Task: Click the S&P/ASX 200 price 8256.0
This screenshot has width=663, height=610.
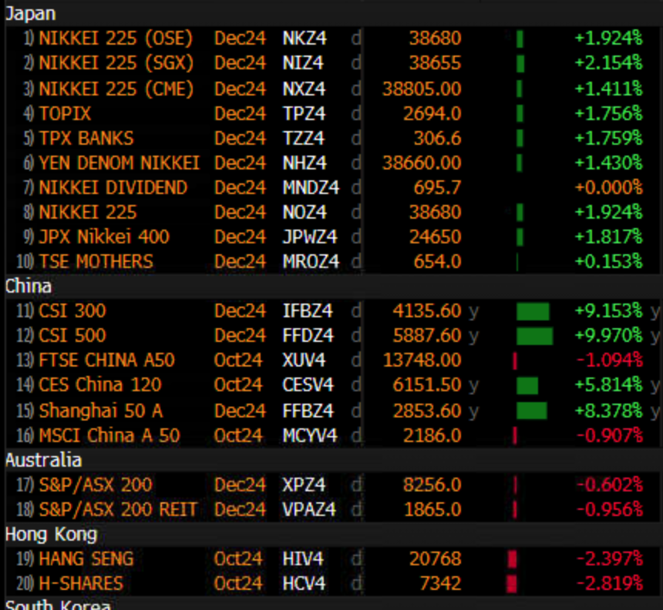Action: [432, 484]
